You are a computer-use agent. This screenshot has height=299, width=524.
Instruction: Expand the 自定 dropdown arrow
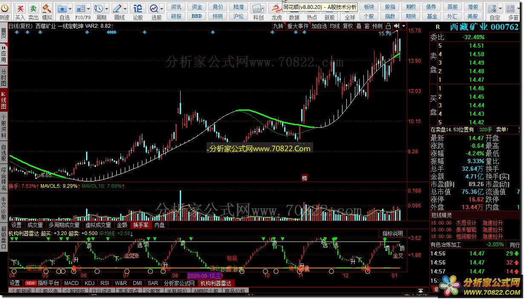point(501,9)
